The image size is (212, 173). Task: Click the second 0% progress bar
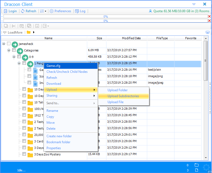[105, 21]
